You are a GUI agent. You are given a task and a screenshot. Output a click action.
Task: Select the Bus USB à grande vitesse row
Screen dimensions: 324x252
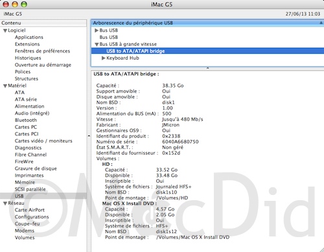pyautogui.click(x=207, y=44)
